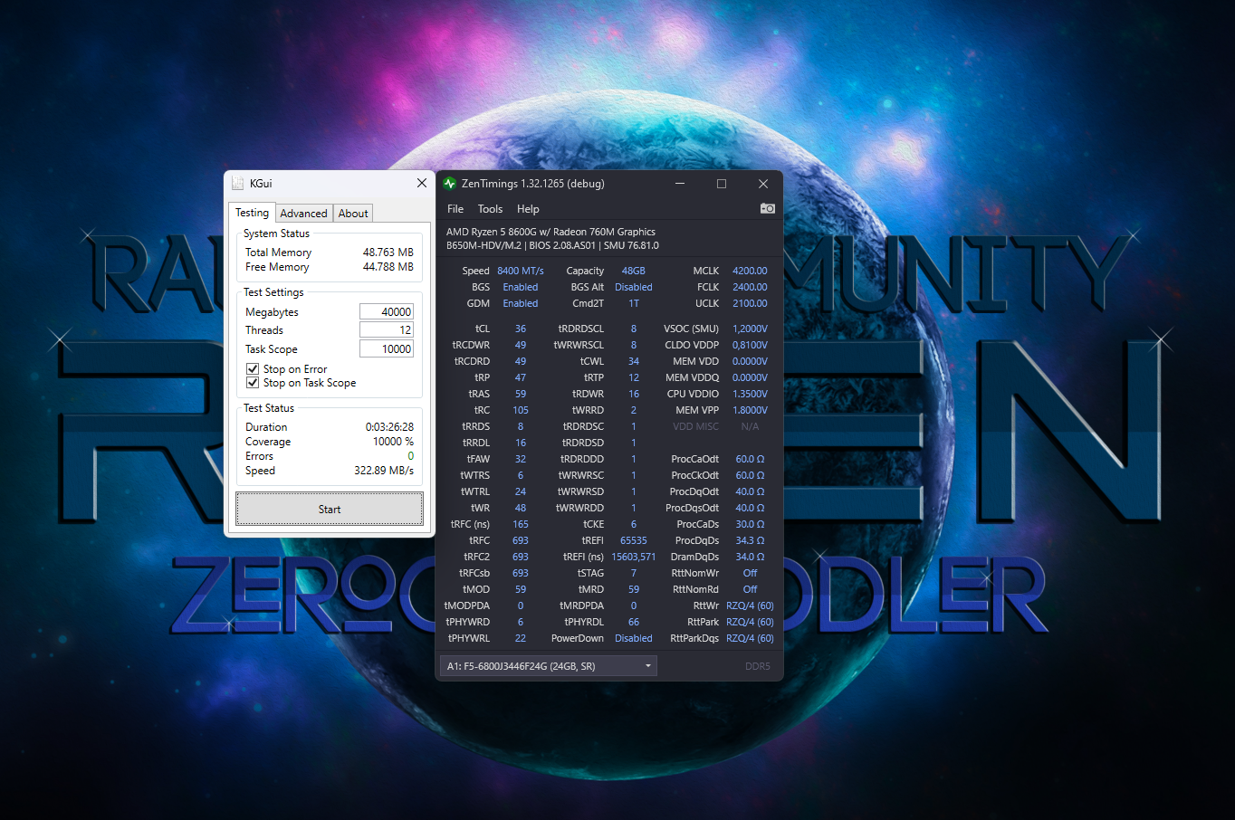This screenshot has width=1235, height=820.
Task: Click the MCLK 4200.00 value
Action: (750, 271)
